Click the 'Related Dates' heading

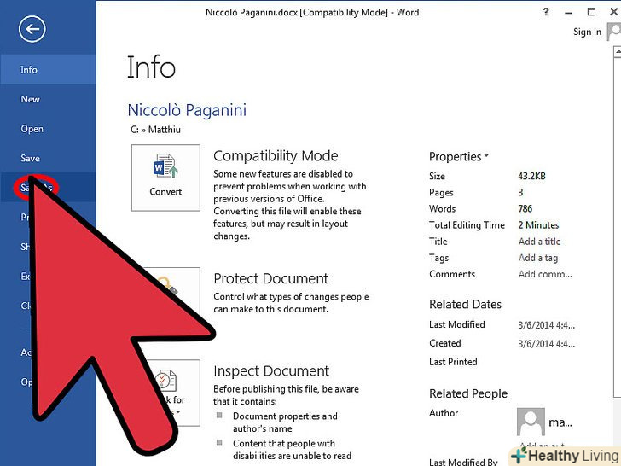(466, 305)
